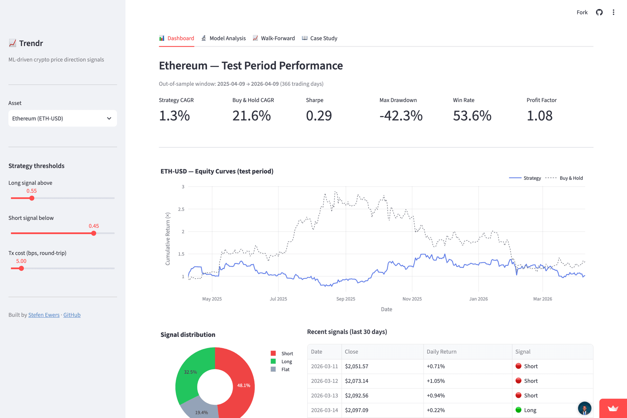Click the Streamlit crown badge
The width and height of the screenshot is (627, 418).
coord(613,408)
